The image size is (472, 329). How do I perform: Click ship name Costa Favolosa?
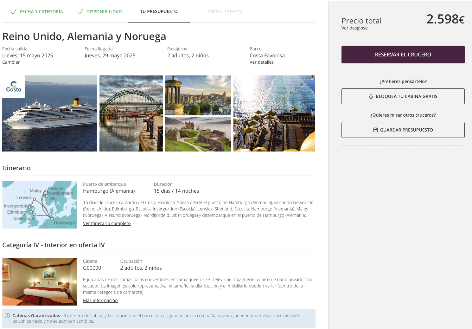pyautogui.click(x=267, y=55)
